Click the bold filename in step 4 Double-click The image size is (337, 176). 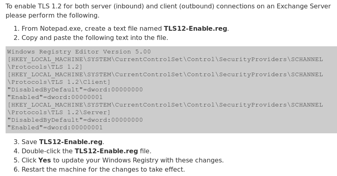point(106,151)
